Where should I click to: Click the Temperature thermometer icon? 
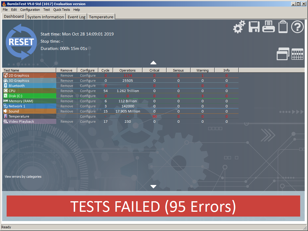click(6, 116)
